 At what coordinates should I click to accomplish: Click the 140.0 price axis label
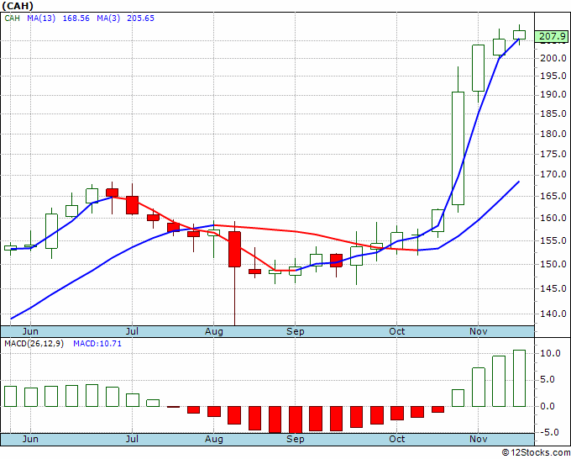click(553, 314)
